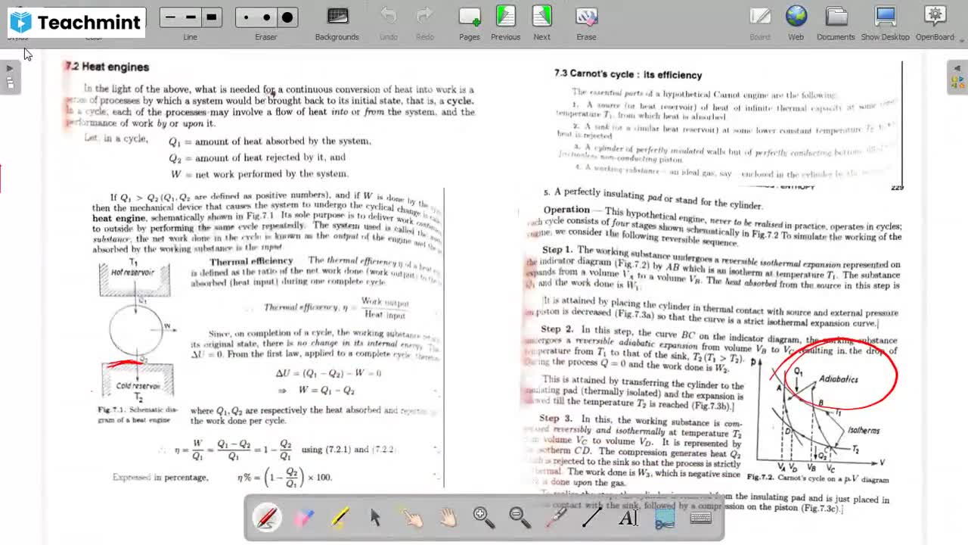Activate the arrow Selector tool
This screenshot has width=968, height=545.
376,518
